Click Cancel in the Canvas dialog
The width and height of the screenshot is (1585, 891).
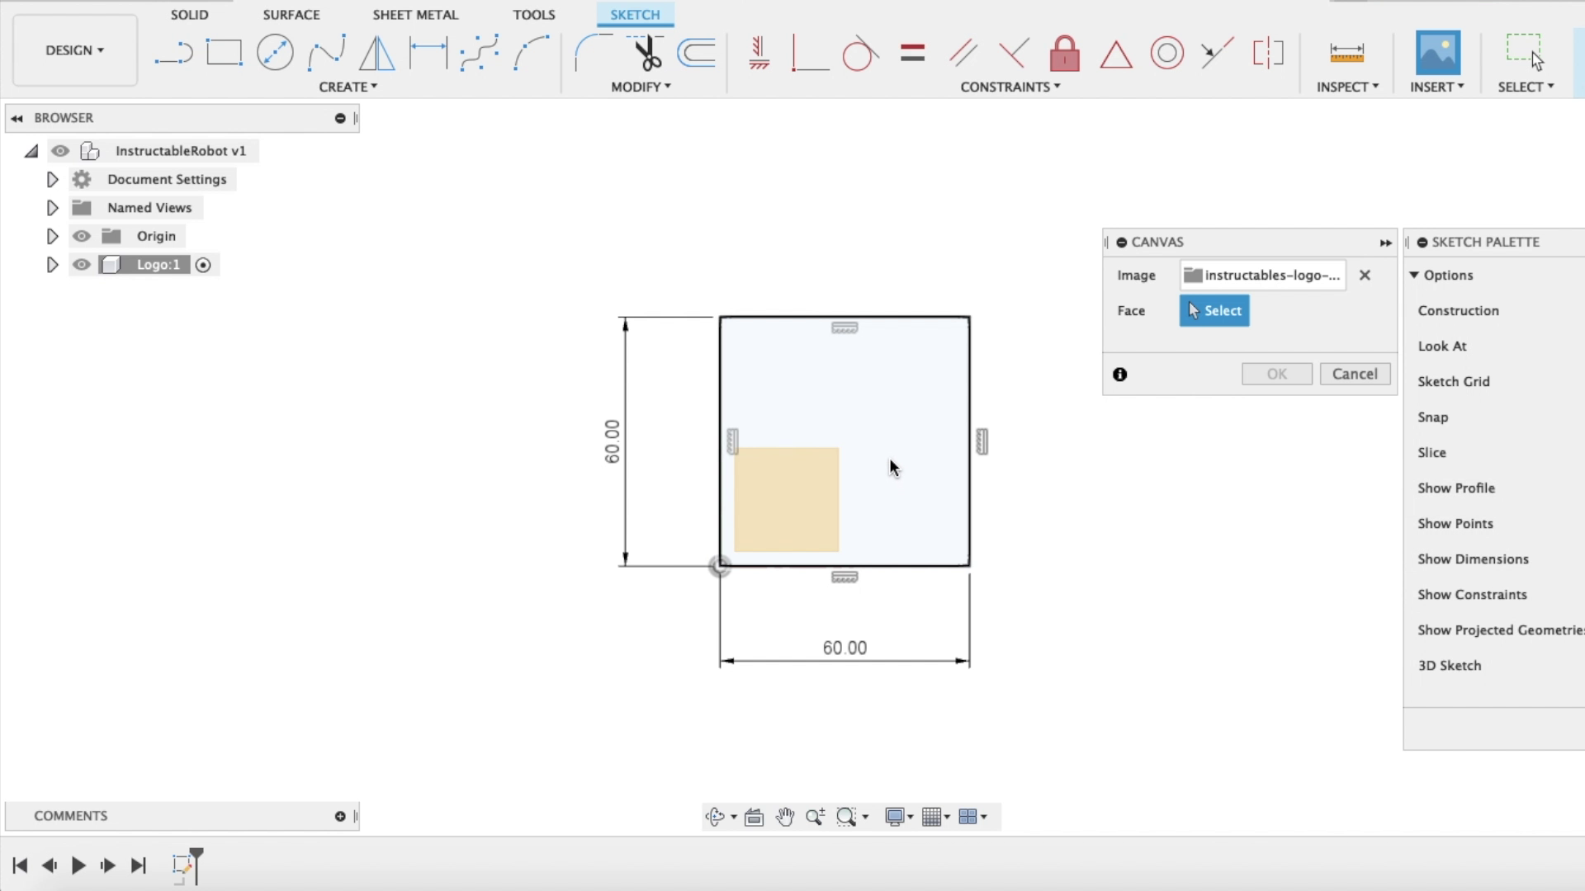tap(1354, 374)
